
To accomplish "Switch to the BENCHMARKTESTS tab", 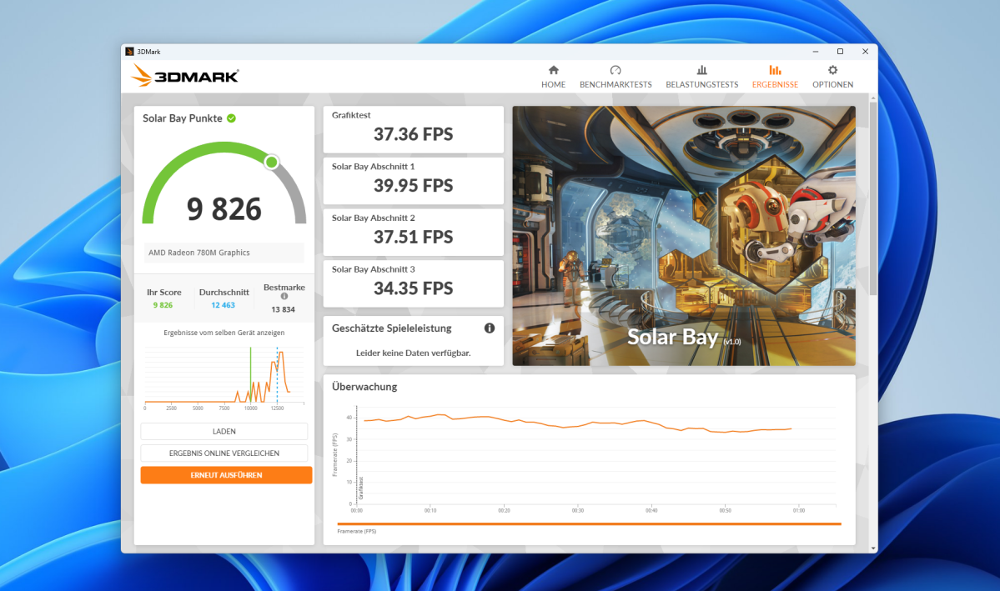I will 616,83.
